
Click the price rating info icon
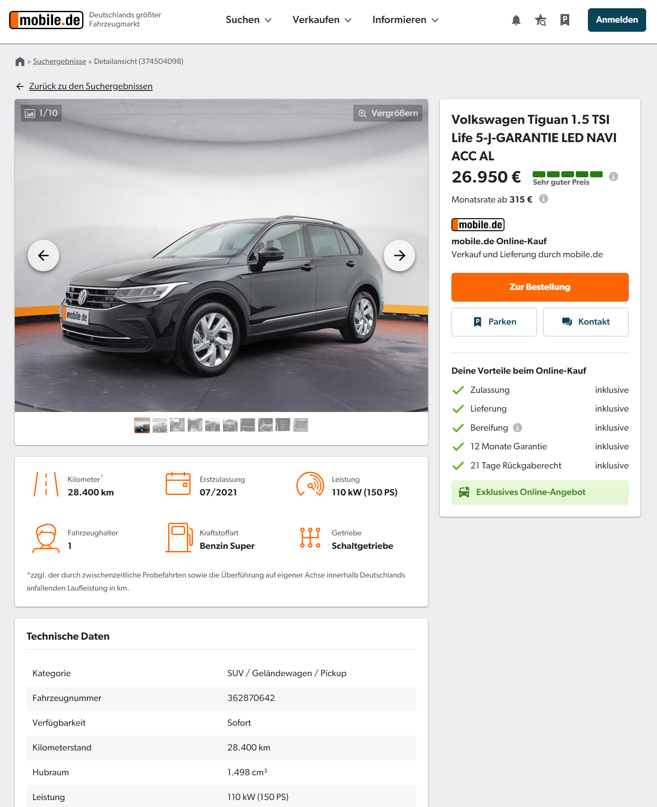pos(613,176)
